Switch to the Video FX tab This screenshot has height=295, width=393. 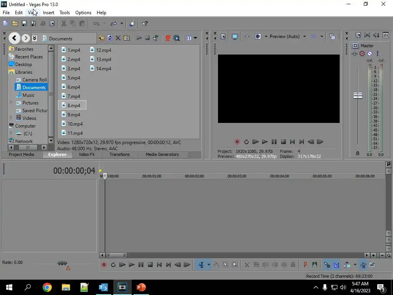(x=87, y=154)
